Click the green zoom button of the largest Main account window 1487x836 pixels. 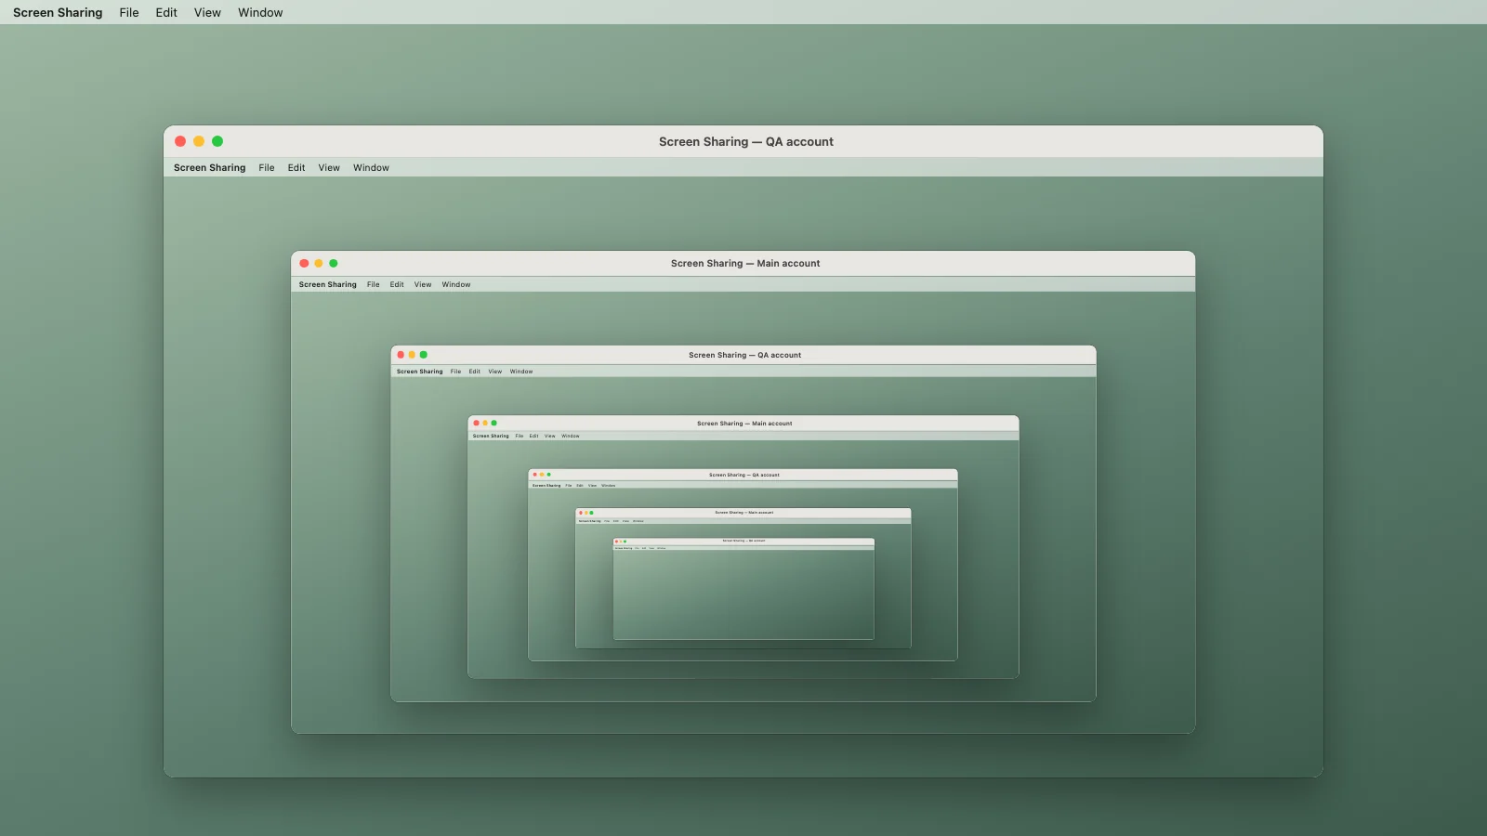(x=334, y=263)
